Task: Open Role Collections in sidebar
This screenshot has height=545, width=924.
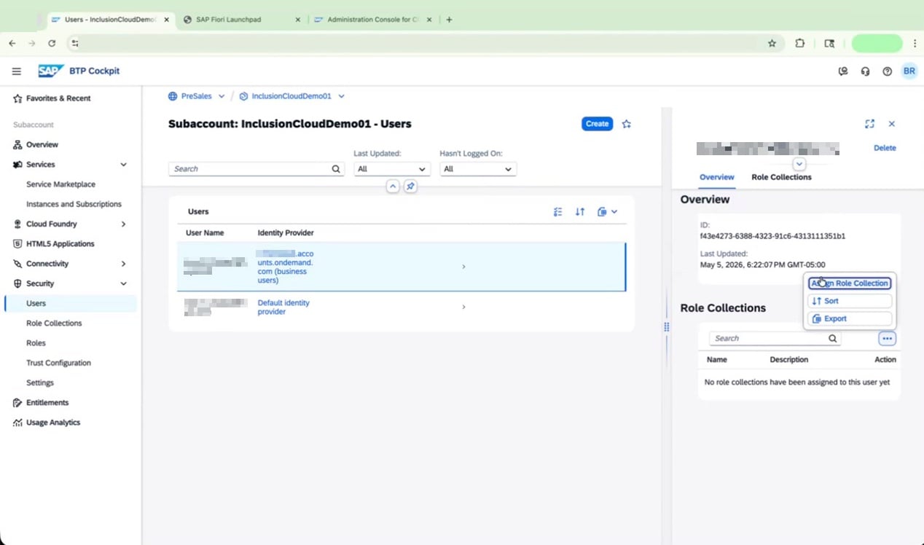Action: [x=54, y=324]
